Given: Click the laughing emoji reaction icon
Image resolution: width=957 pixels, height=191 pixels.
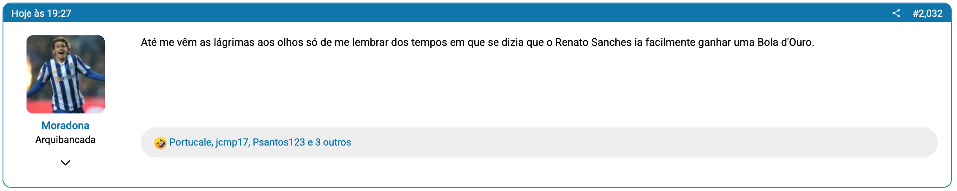Looking at the screenshot, I should pyautogui.click(x=160, y=143).
